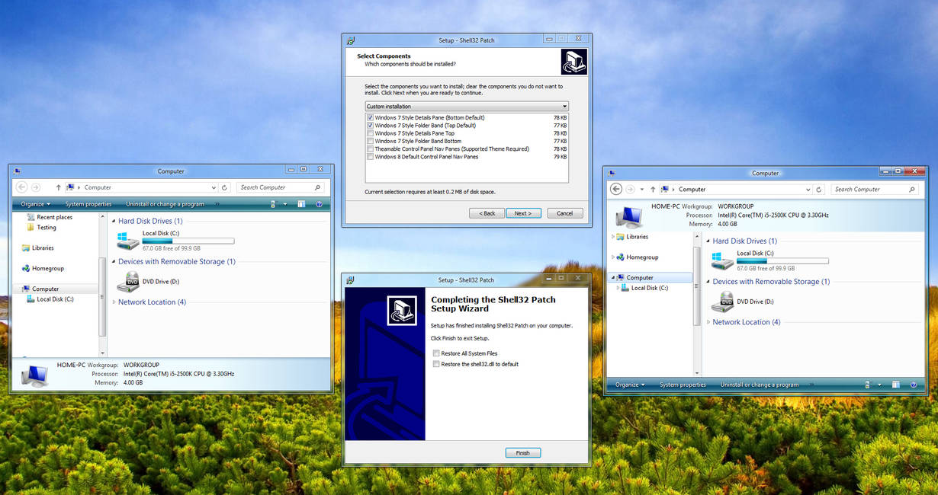Check Restore the shell32.dll to default
The width and height of the screenshot is (938, 495).
[x=437, y=364]
